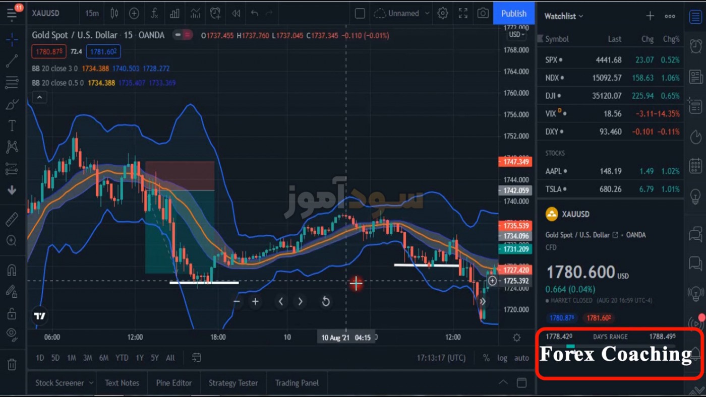The height and width of the screenshot is (397, 706).
Task: Reset chart view with circular arrow
Action: point(326,301)
